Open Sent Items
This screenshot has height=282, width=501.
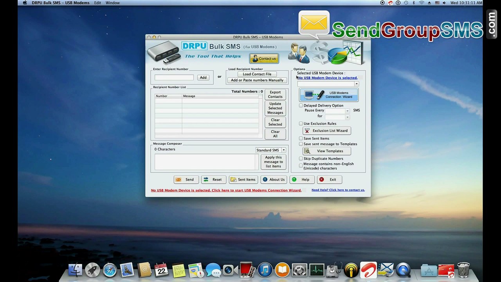click(x=243, y=179)
